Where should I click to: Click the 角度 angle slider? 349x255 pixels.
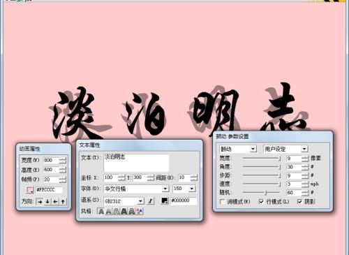(262, 167)
